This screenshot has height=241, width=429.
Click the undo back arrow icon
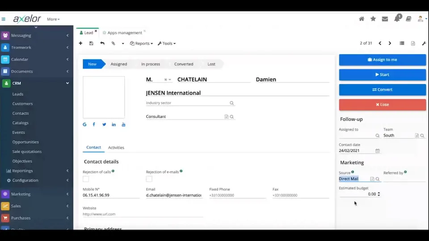[102, 43]
